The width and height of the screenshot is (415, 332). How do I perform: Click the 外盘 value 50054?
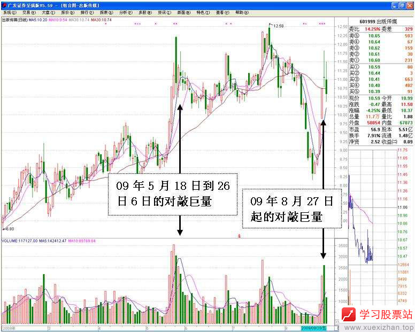373,123
